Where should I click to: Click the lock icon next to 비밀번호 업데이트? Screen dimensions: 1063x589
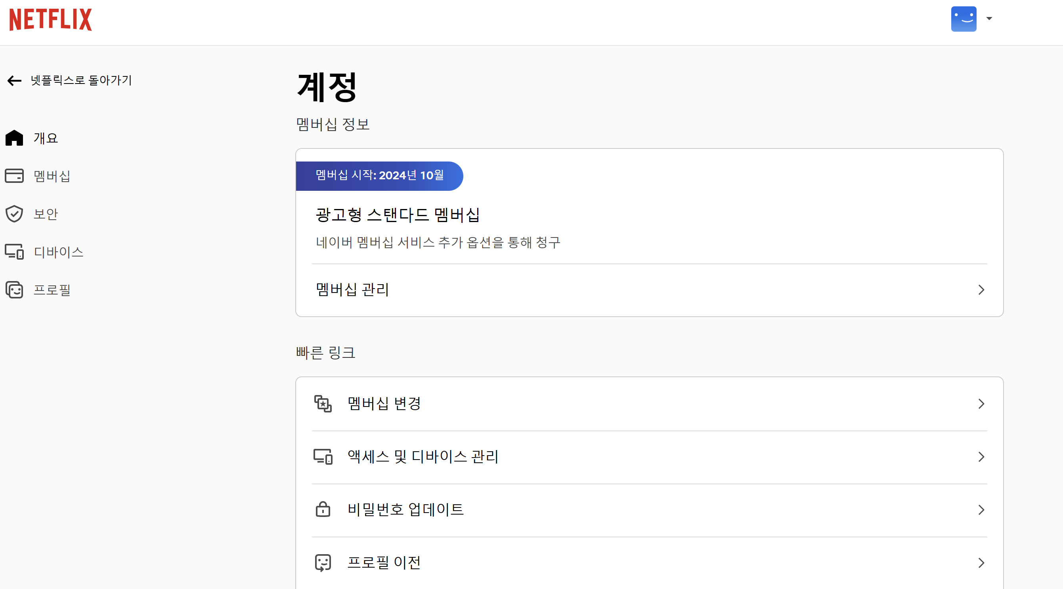tap(323, 510)
